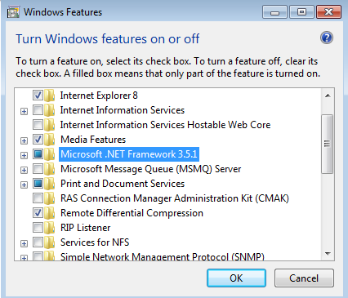Uncheck the Internet Explorer 8 checkbox
This screenshot has width=348, height=298.
click(38, 96)
